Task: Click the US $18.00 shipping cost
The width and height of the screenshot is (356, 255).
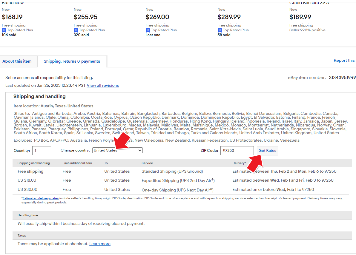Action: [27, 180]
